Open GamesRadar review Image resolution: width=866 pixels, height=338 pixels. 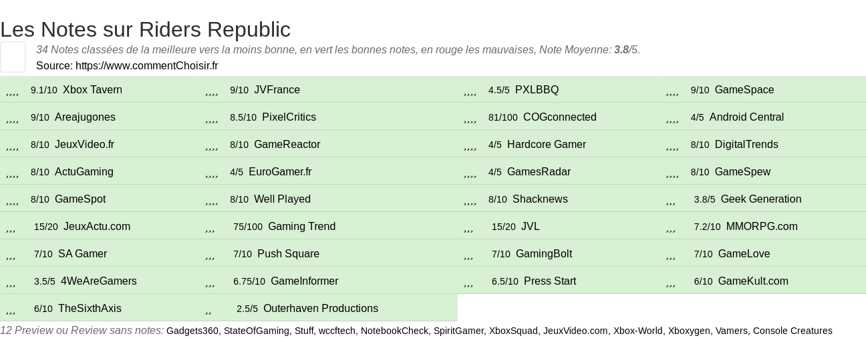[x=539, y=172]
